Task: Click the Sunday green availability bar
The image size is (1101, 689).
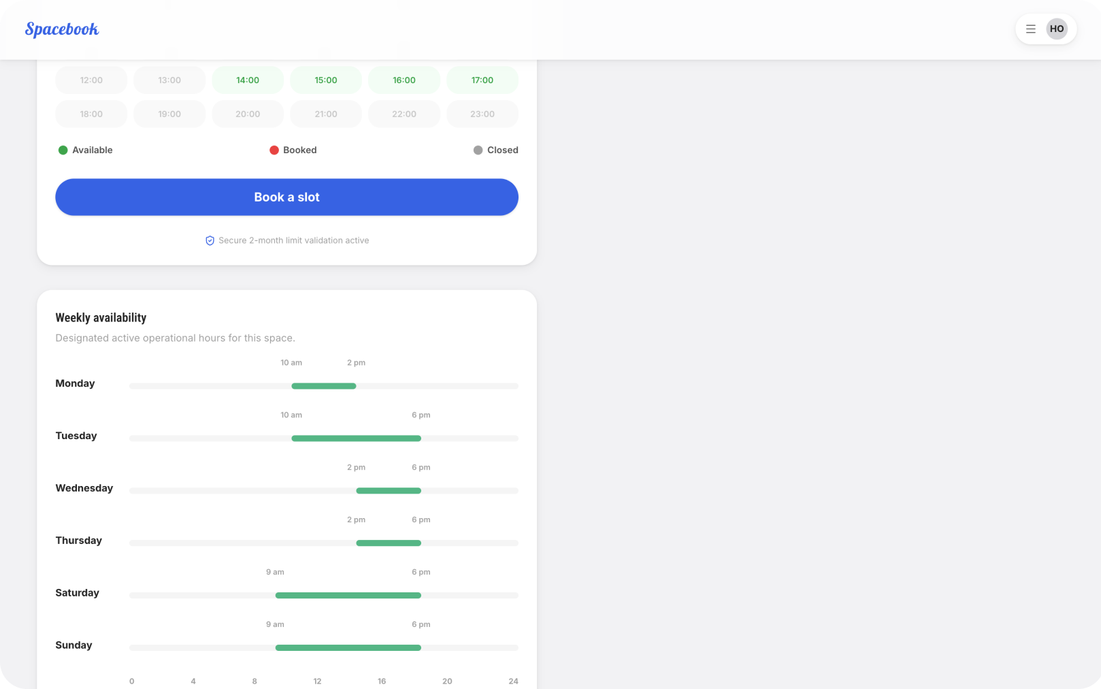Action: [x=348, y=648]
